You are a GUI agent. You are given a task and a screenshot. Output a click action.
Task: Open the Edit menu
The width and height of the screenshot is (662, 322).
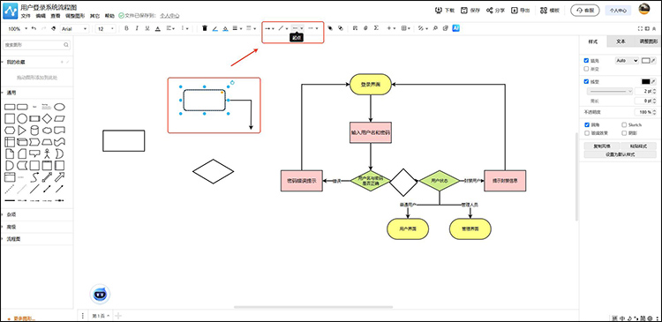(41, 16)
